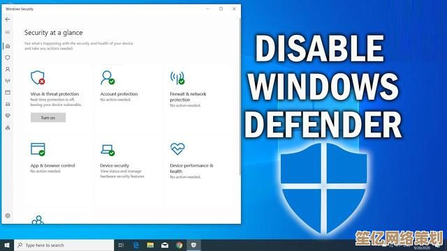
Task: Open Device security heading
Action: 115,166
